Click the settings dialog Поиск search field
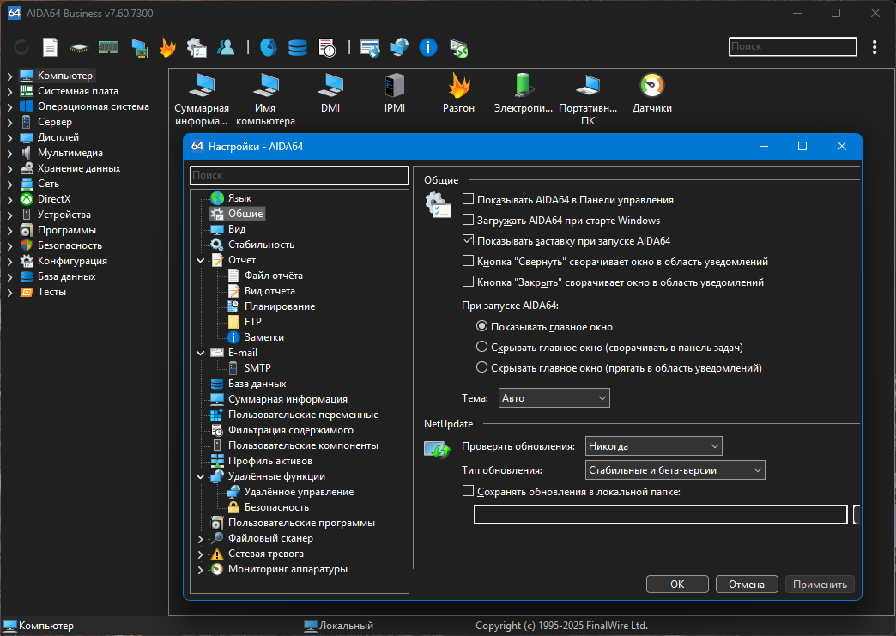This screenshot has width=896, height=636. pyautogui.click(x=300, y=175)
